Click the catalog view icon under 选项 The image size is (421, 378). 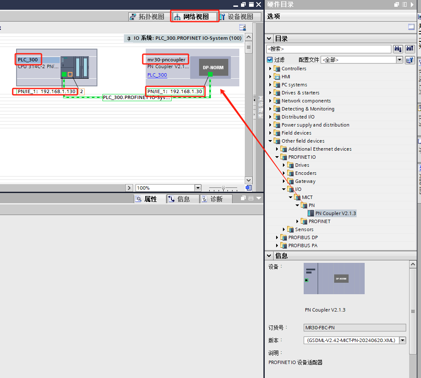click(x=411, y=27)
